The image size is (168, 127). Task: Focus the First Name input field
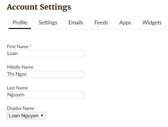click(45, 54)
